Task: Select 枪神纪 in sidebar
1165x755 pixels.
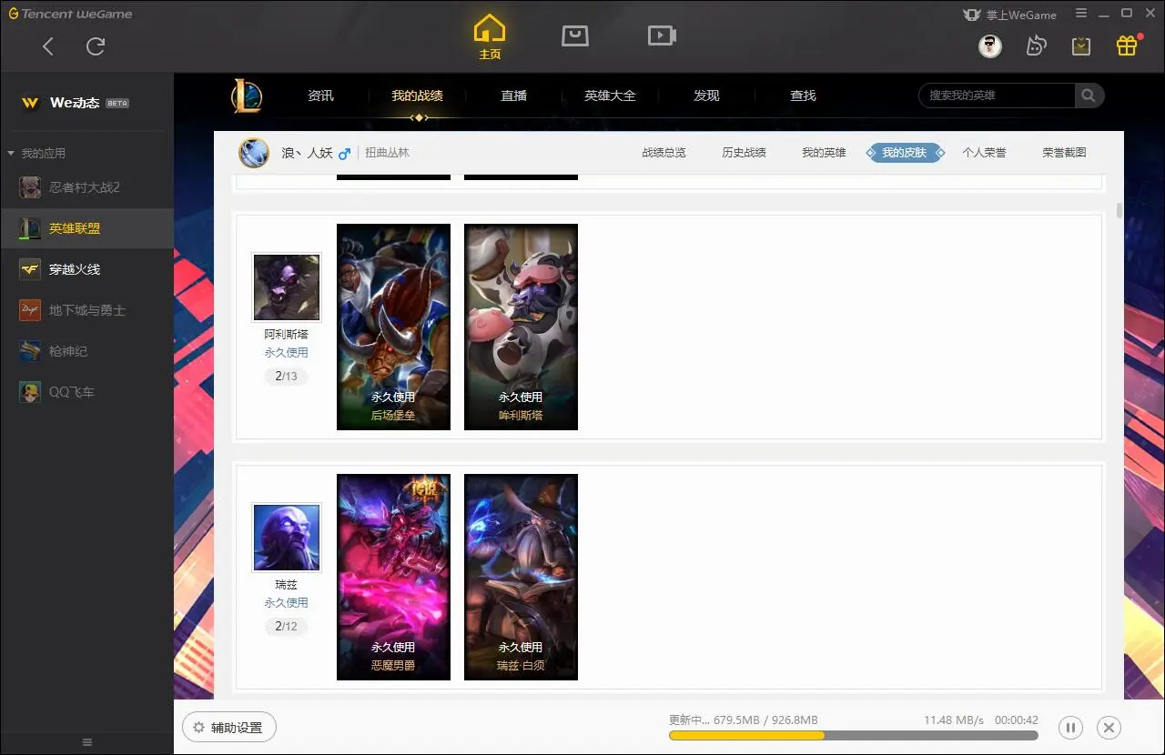Action: [86, 351]
